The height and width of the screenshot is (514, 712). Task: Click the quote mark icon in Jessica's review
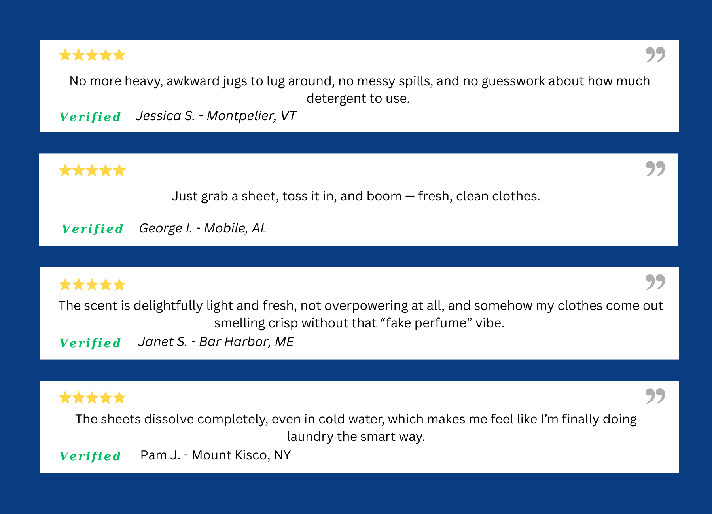click(x=655, y=55)
